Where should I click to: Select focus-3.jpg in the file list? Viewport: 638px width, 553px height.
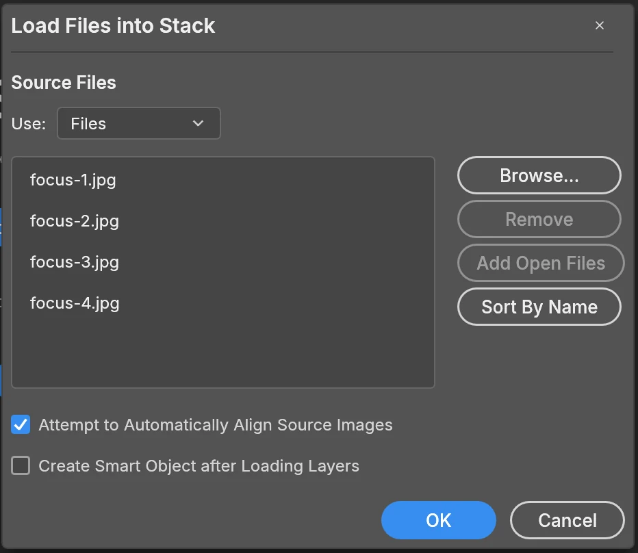(x=75, y=262)
